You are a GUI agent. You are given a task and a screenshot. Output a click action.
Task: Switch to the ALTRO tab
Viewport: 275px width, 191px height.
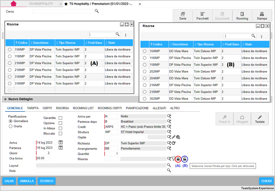click(175, 108)
